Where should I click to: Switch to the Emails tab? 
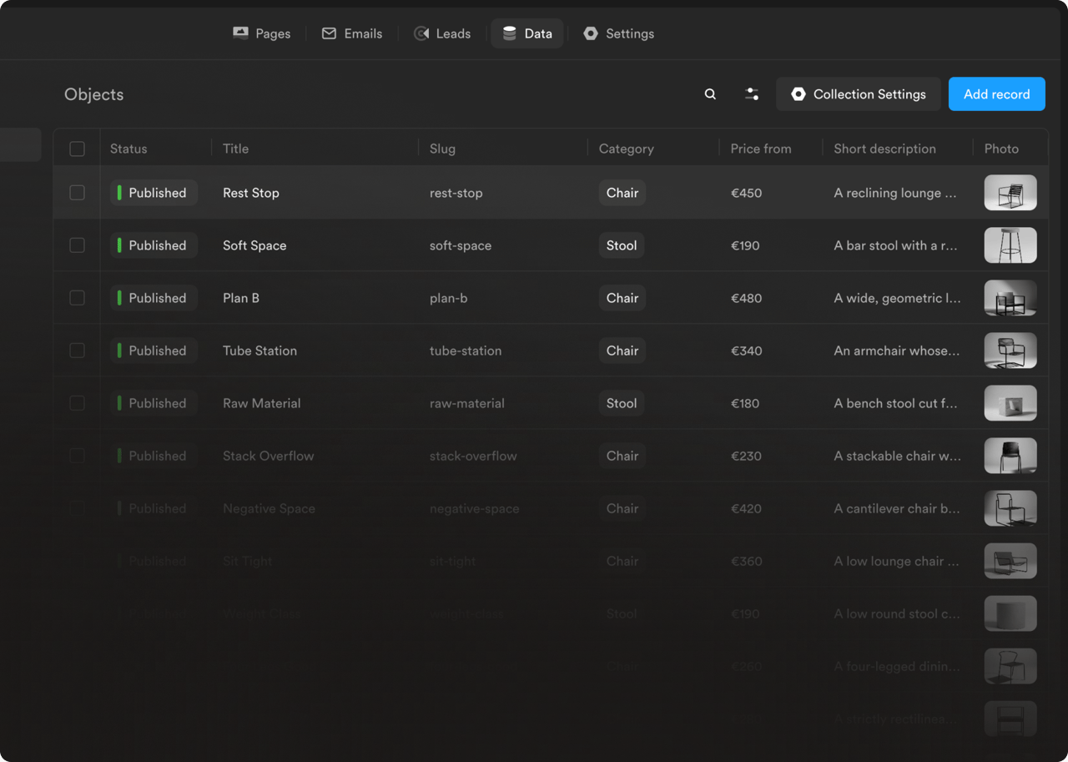352,33
